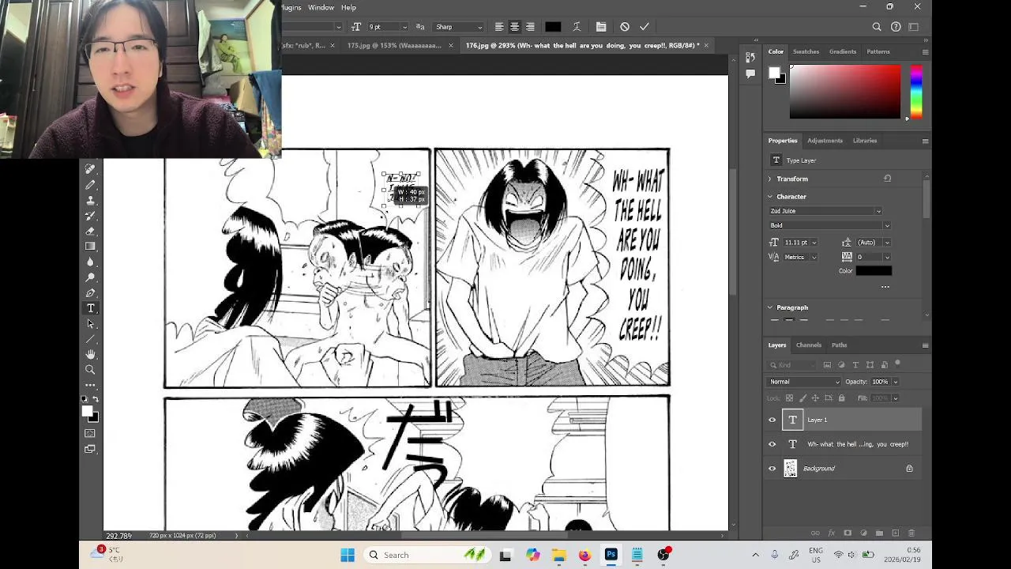
Task: Switch to the 175.jpg document tab
Action: click(x=394, y=45)
